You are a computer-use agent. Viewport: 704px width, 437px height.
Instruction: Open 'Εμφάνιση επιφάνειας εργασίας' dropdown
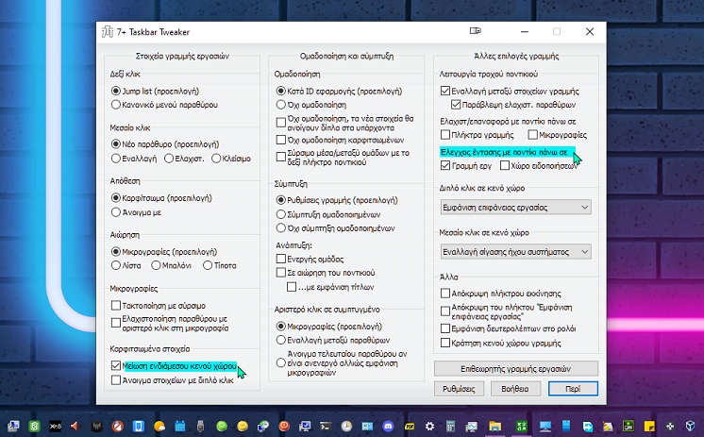coord(515,207)
